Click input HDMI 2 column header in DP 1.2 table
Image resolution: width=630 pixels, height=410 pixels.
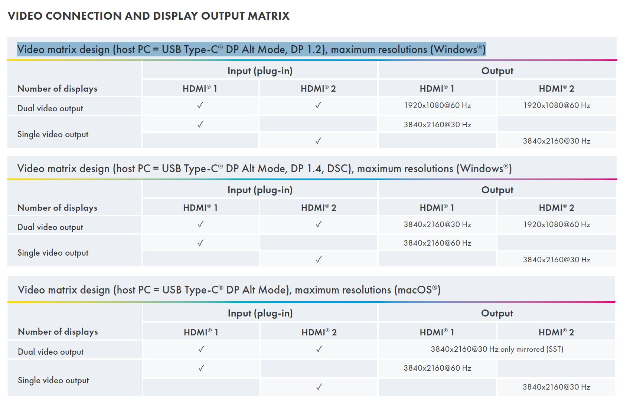318,89
